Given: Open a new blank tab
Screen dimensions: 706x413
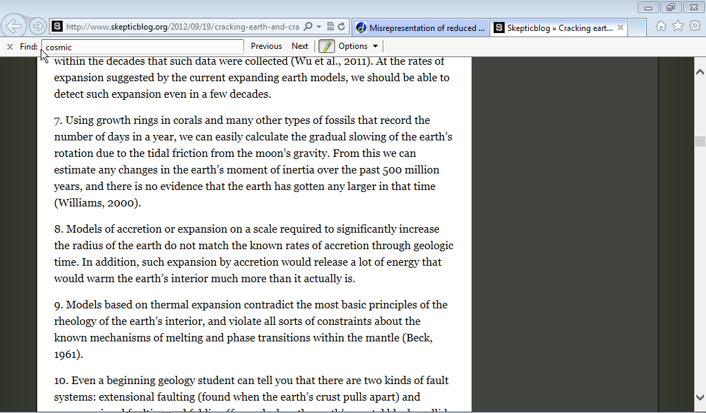Looking at the screenshot, I should pos(638,28).
